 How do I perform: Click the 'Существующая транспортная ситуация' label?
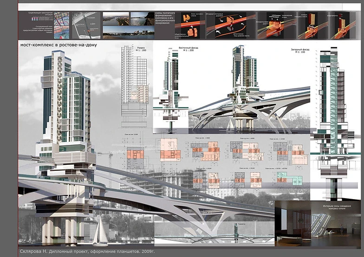[40, 14]
